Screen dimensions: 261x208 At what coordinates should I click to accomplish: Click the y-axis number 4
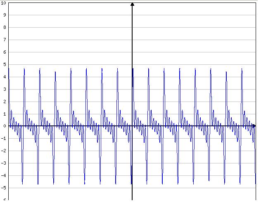coord(5,77)
